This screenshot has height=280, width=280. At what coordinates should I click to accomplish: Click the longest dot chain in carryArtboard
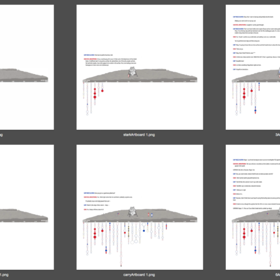121,245
